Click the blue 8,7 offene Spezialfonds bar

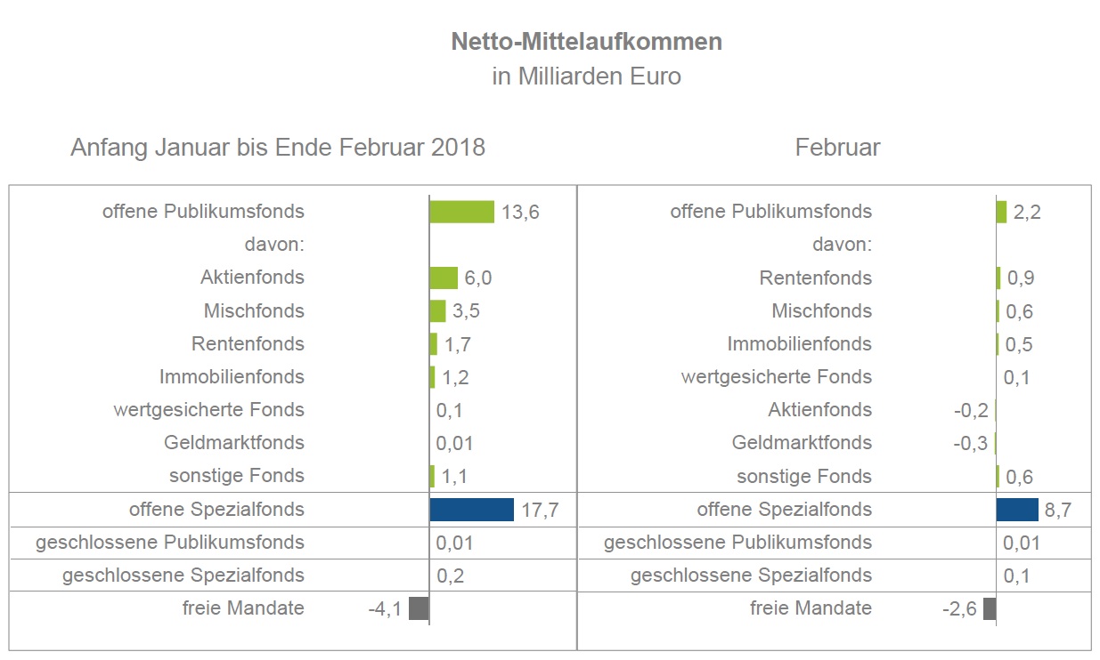click(1017, 510)
